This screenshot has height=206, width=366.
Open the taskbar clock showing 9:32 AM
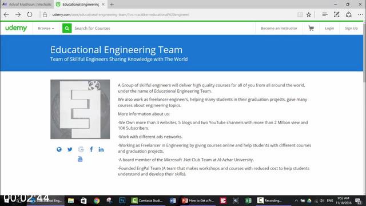[343, 200]
